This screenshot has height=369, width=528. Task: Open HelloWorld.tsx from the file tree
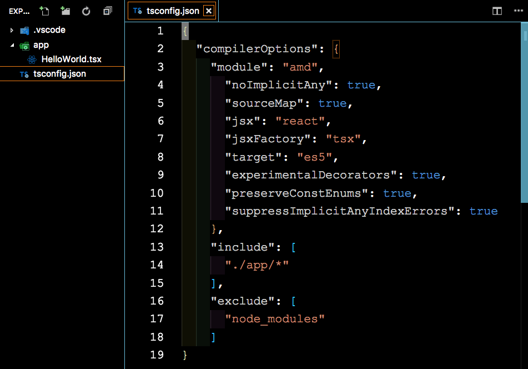(x=71, y=59)
